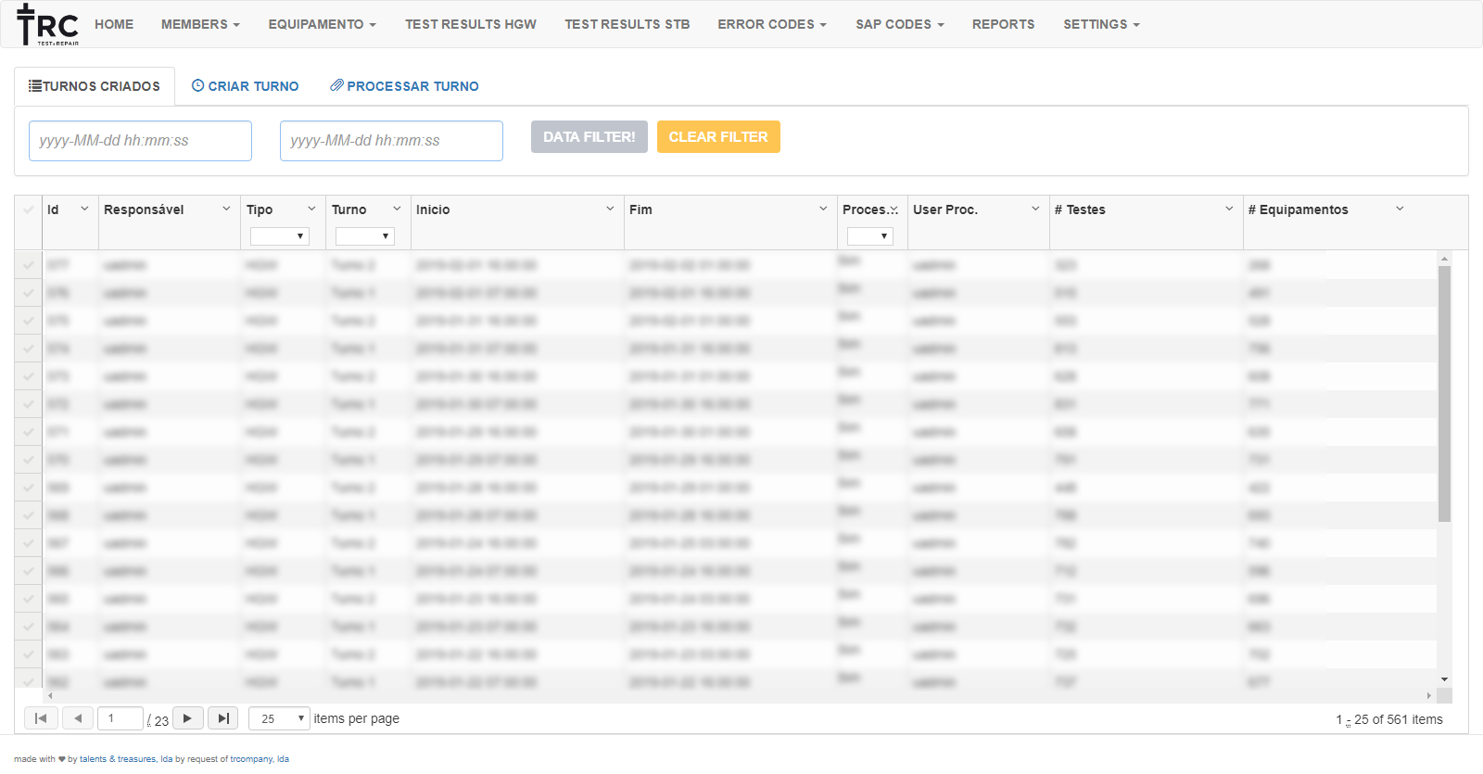Go to the next page arrow
The height and width of the screenshot is (774, 1483).
[187, 718]
